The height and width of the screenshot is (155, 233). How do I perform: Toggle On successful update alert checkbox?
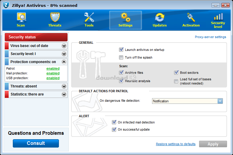click(114, 129)
